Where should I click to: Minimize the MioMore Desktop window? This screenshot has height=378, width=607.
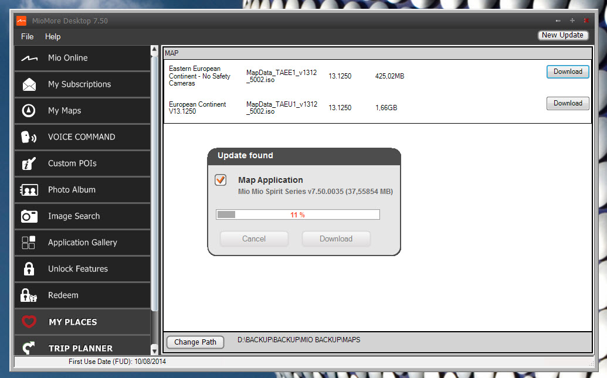point(558,21)
